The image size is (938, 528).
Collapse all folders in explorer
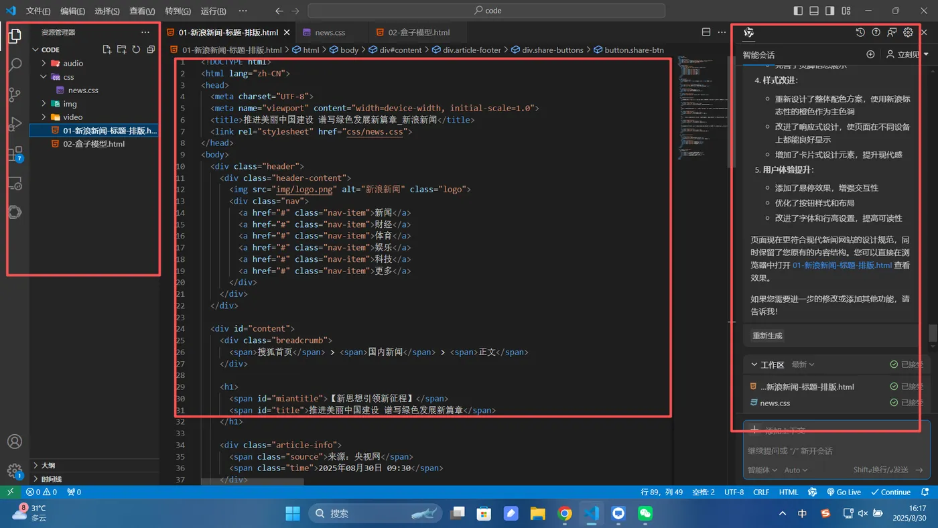151,50
